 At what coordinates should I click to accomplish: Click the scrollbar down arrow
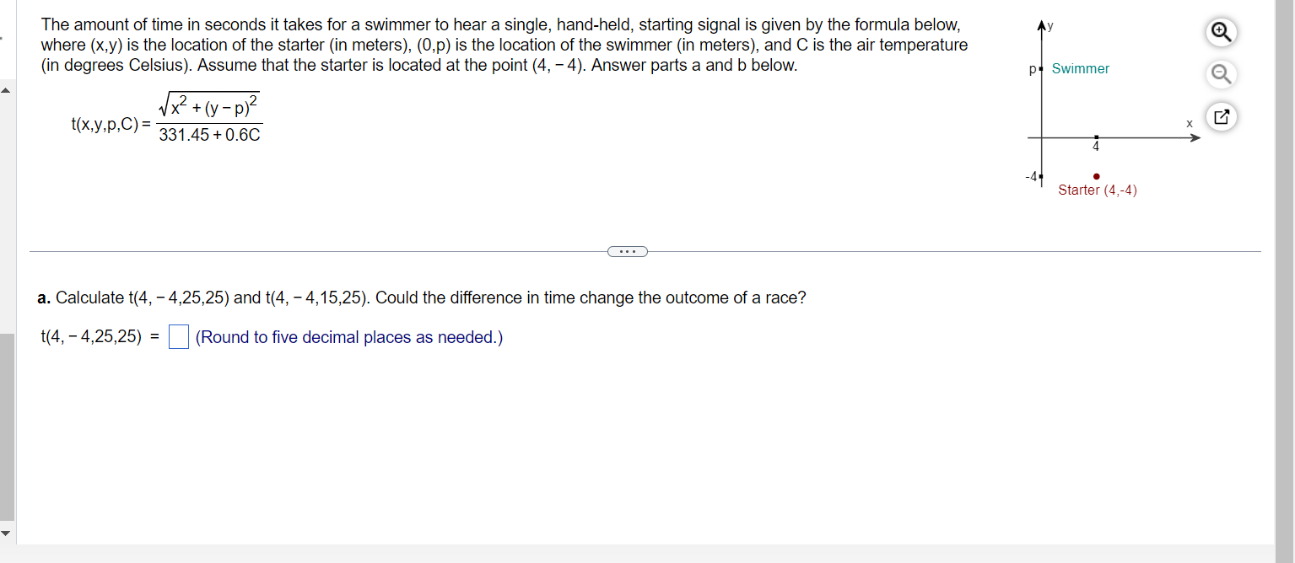pos(7,533)
